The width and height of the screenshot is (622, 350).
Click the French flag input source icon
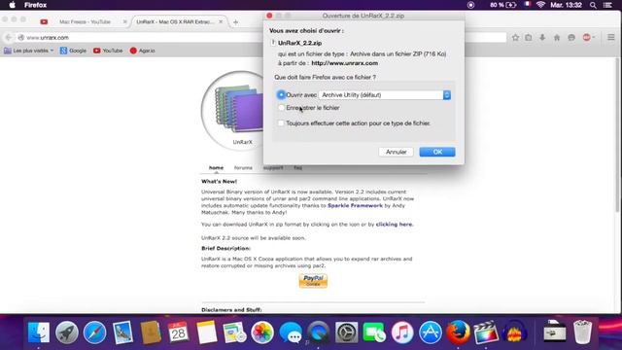coord(527,5)
